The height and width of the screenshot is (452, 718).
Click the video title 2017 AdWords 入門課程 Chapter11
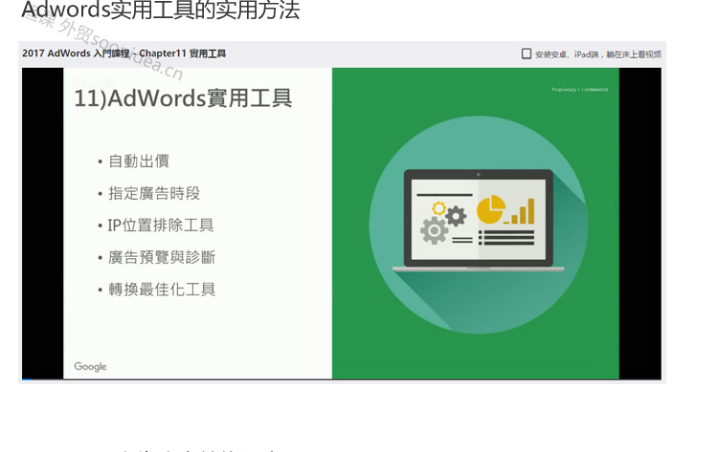(123, 54)
